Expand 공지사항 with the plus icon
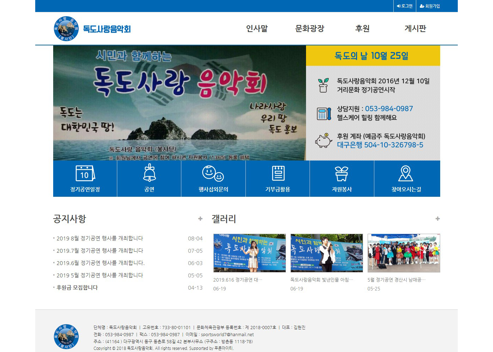 pyautogui.click(x=200, y=219)
